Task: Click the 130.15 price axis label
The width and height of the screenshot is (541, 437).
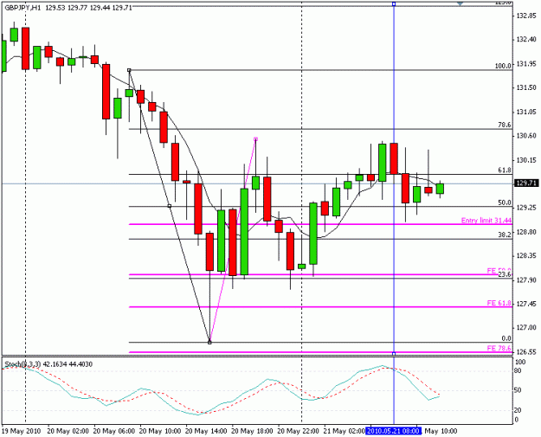Action: point(526,160)
